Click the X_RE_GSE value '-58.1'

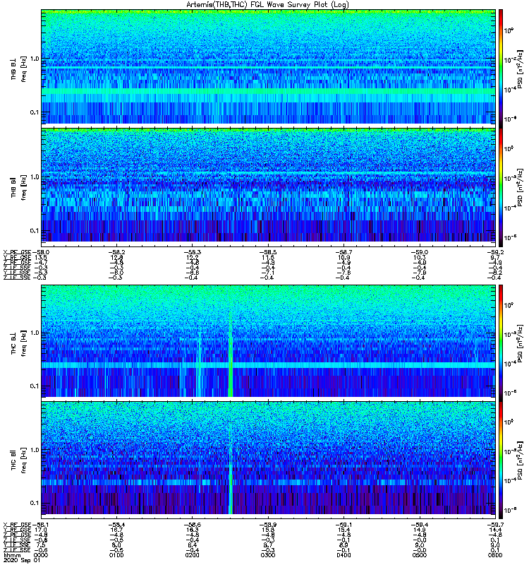click(40, 525)
